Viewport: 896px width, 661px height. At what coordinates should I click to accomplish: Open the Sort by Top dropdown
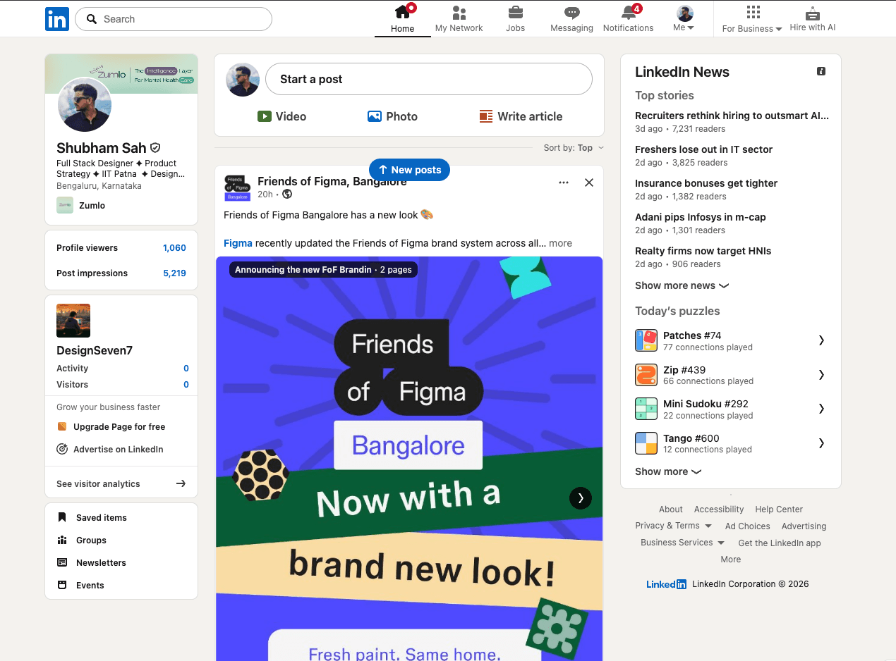(x=574, y=148)
